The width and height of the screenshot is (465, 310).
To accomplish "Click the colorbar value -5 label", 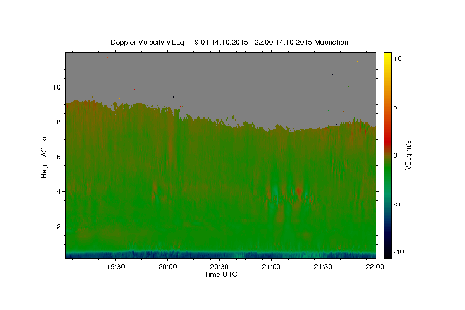I will click(x=396, y=204).
